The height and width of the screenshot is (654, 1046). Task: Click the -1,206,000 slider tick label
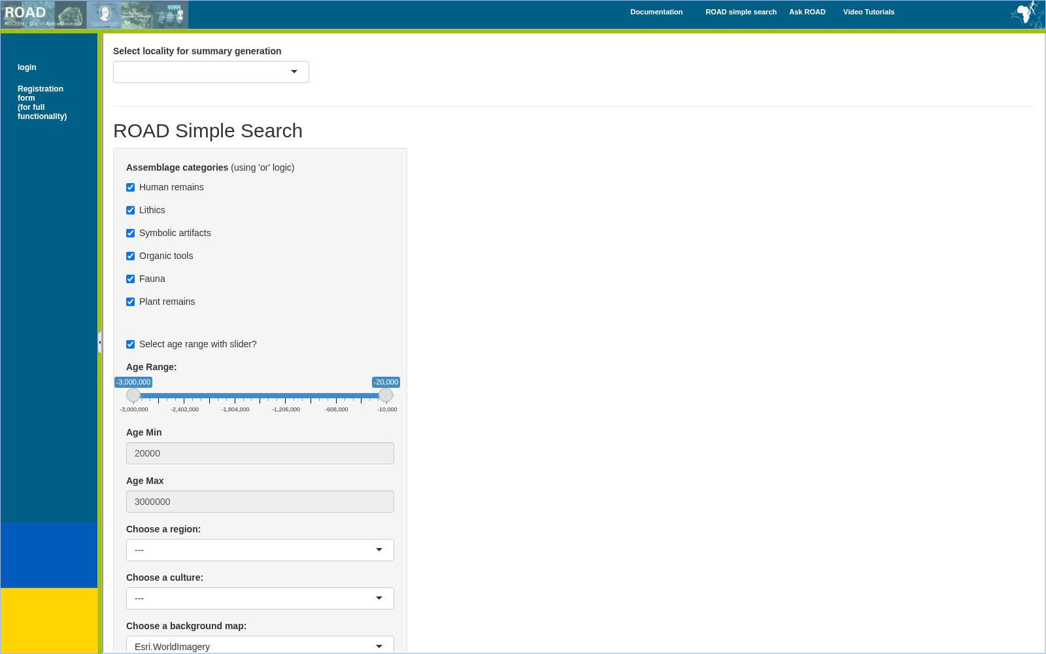click(x=286, y=409)
